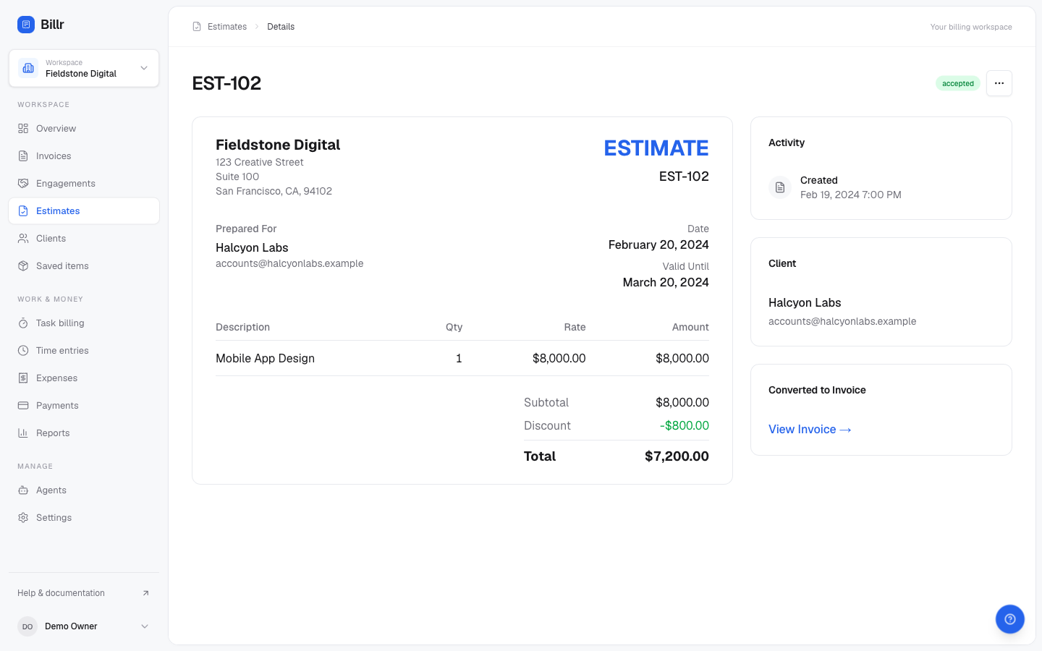
Task: Click the Estimates breadcrumb link
Action: (x=227, y=27)
